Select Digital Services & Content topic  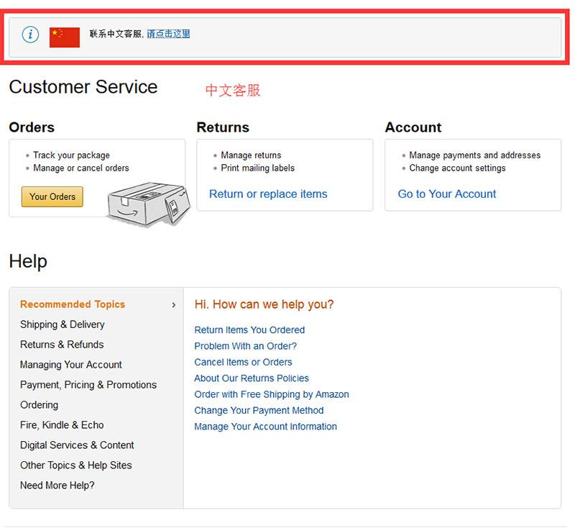pyautogui.click(x=77, y=445)
